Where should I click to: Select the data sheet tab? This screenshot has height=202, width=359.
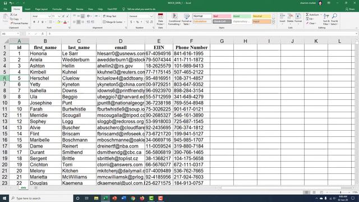point(24,187)
